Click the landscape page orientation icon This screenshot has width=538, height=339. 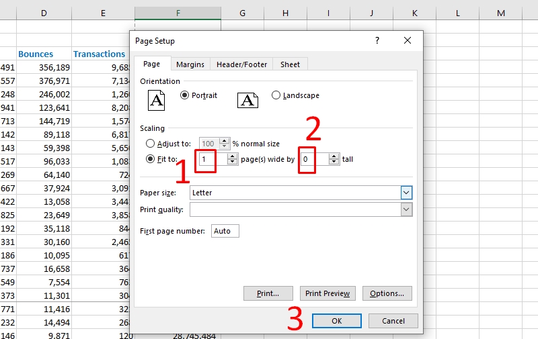[x=248, y=100]
